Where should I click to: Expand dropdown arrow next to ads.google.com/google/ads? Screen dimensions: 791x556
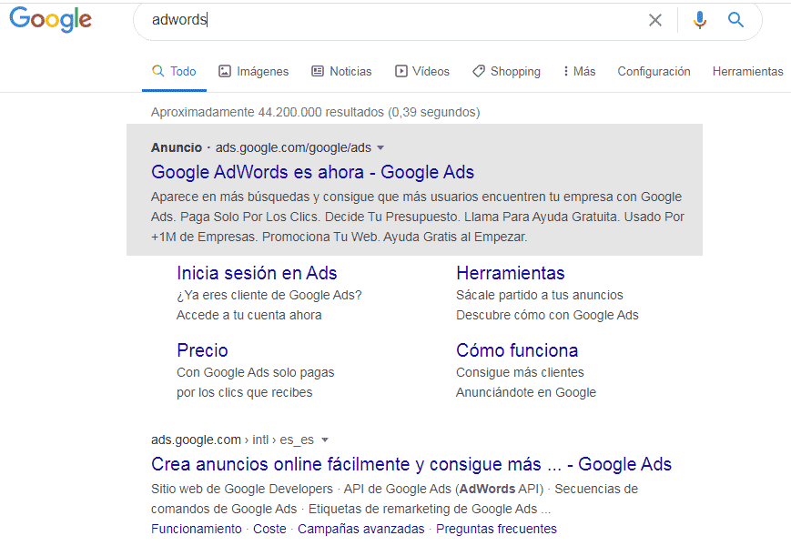tap(380, 147)
